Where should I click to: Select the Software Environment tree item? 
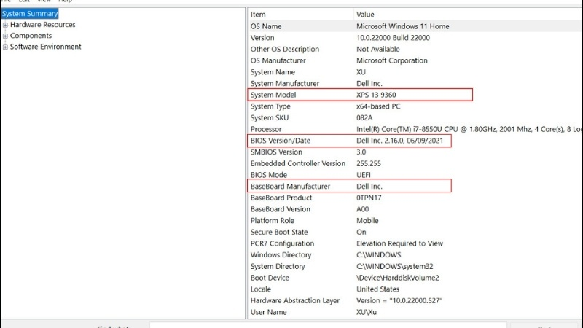[45, 47]
